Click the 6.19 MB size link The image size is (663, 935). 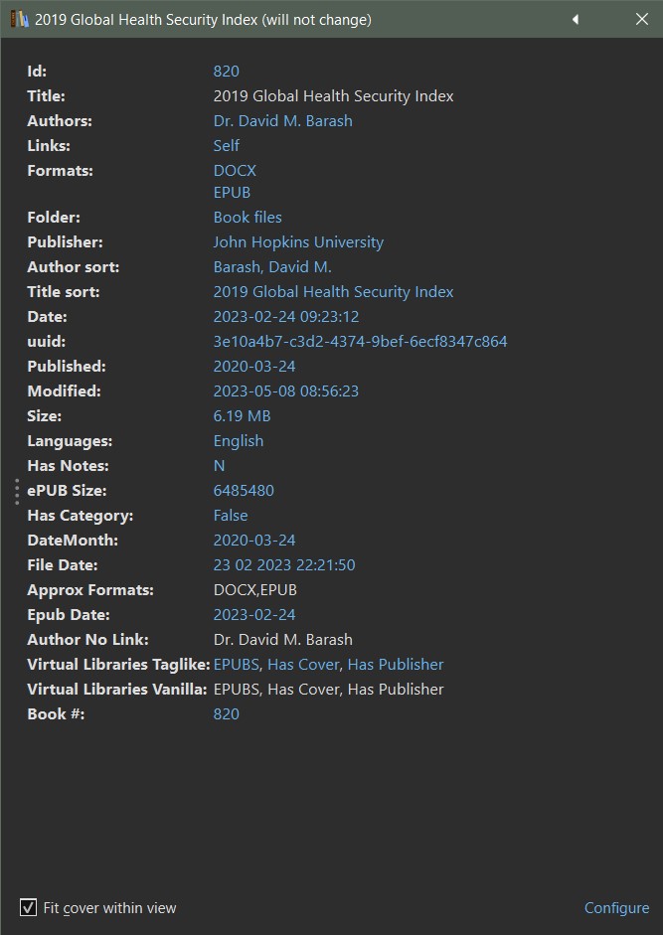coord(242,416)
